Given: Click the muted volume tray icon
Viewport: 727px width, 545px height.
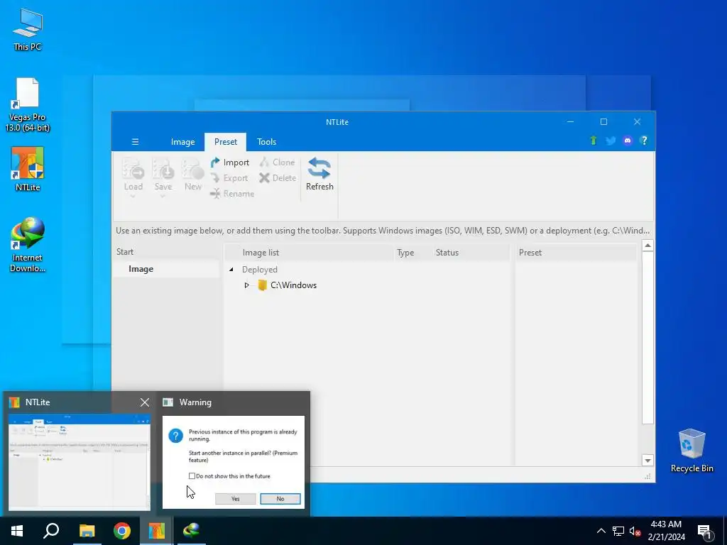Looking at the screenshot, I should tap(635, 531).
